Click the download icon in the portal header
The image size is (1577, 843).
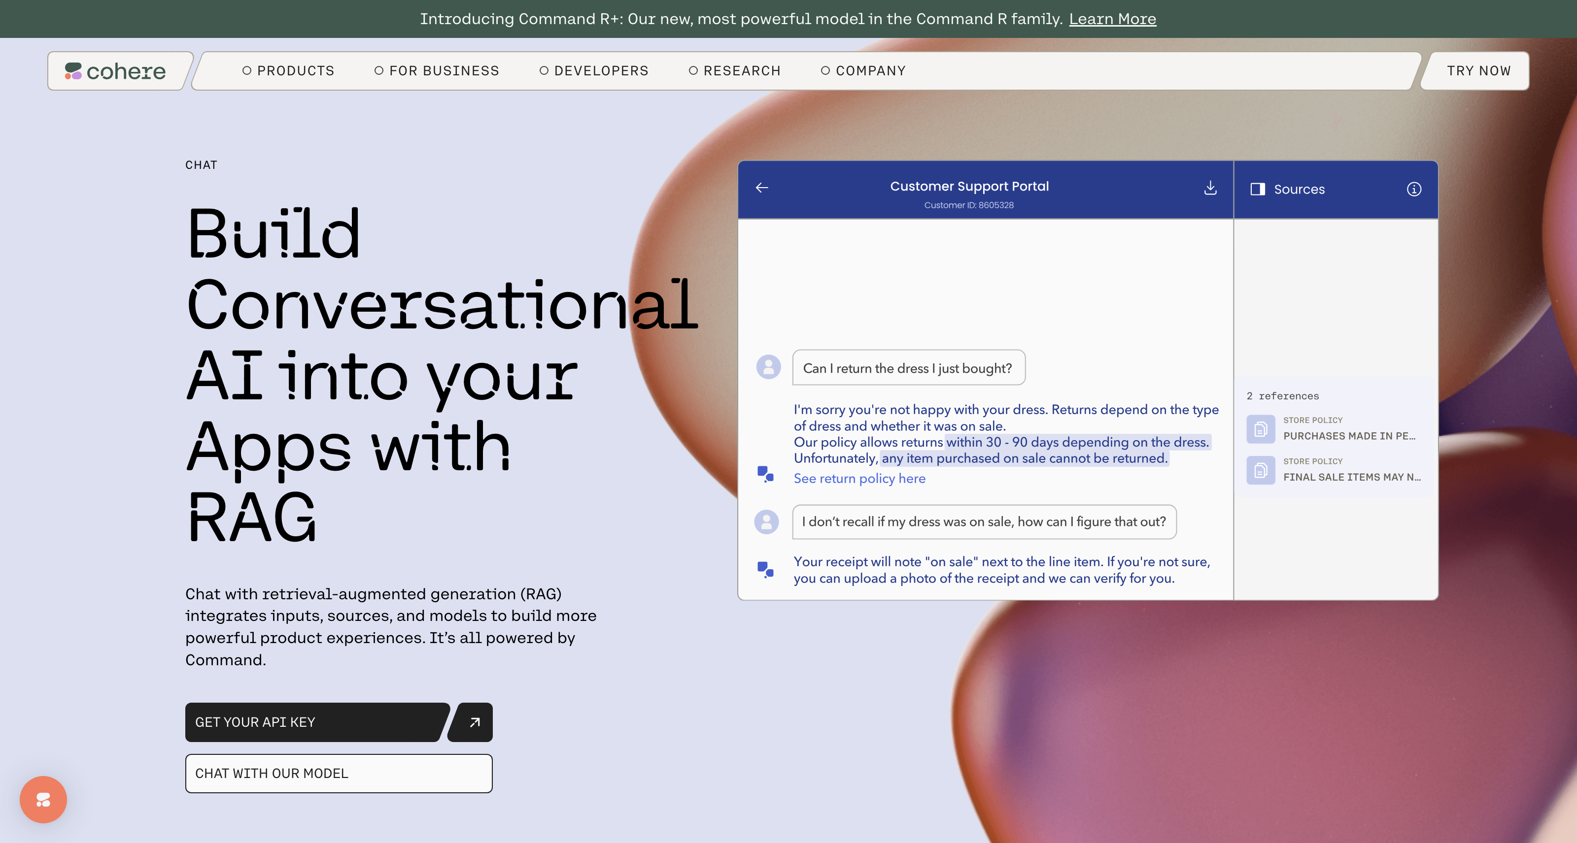(1210, 188)
